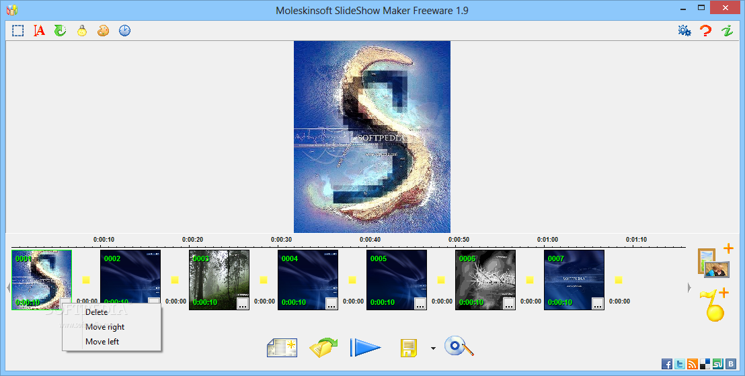745x376 pixels.
Task: Click the Delicious bookmark icon
Action: 705,364
